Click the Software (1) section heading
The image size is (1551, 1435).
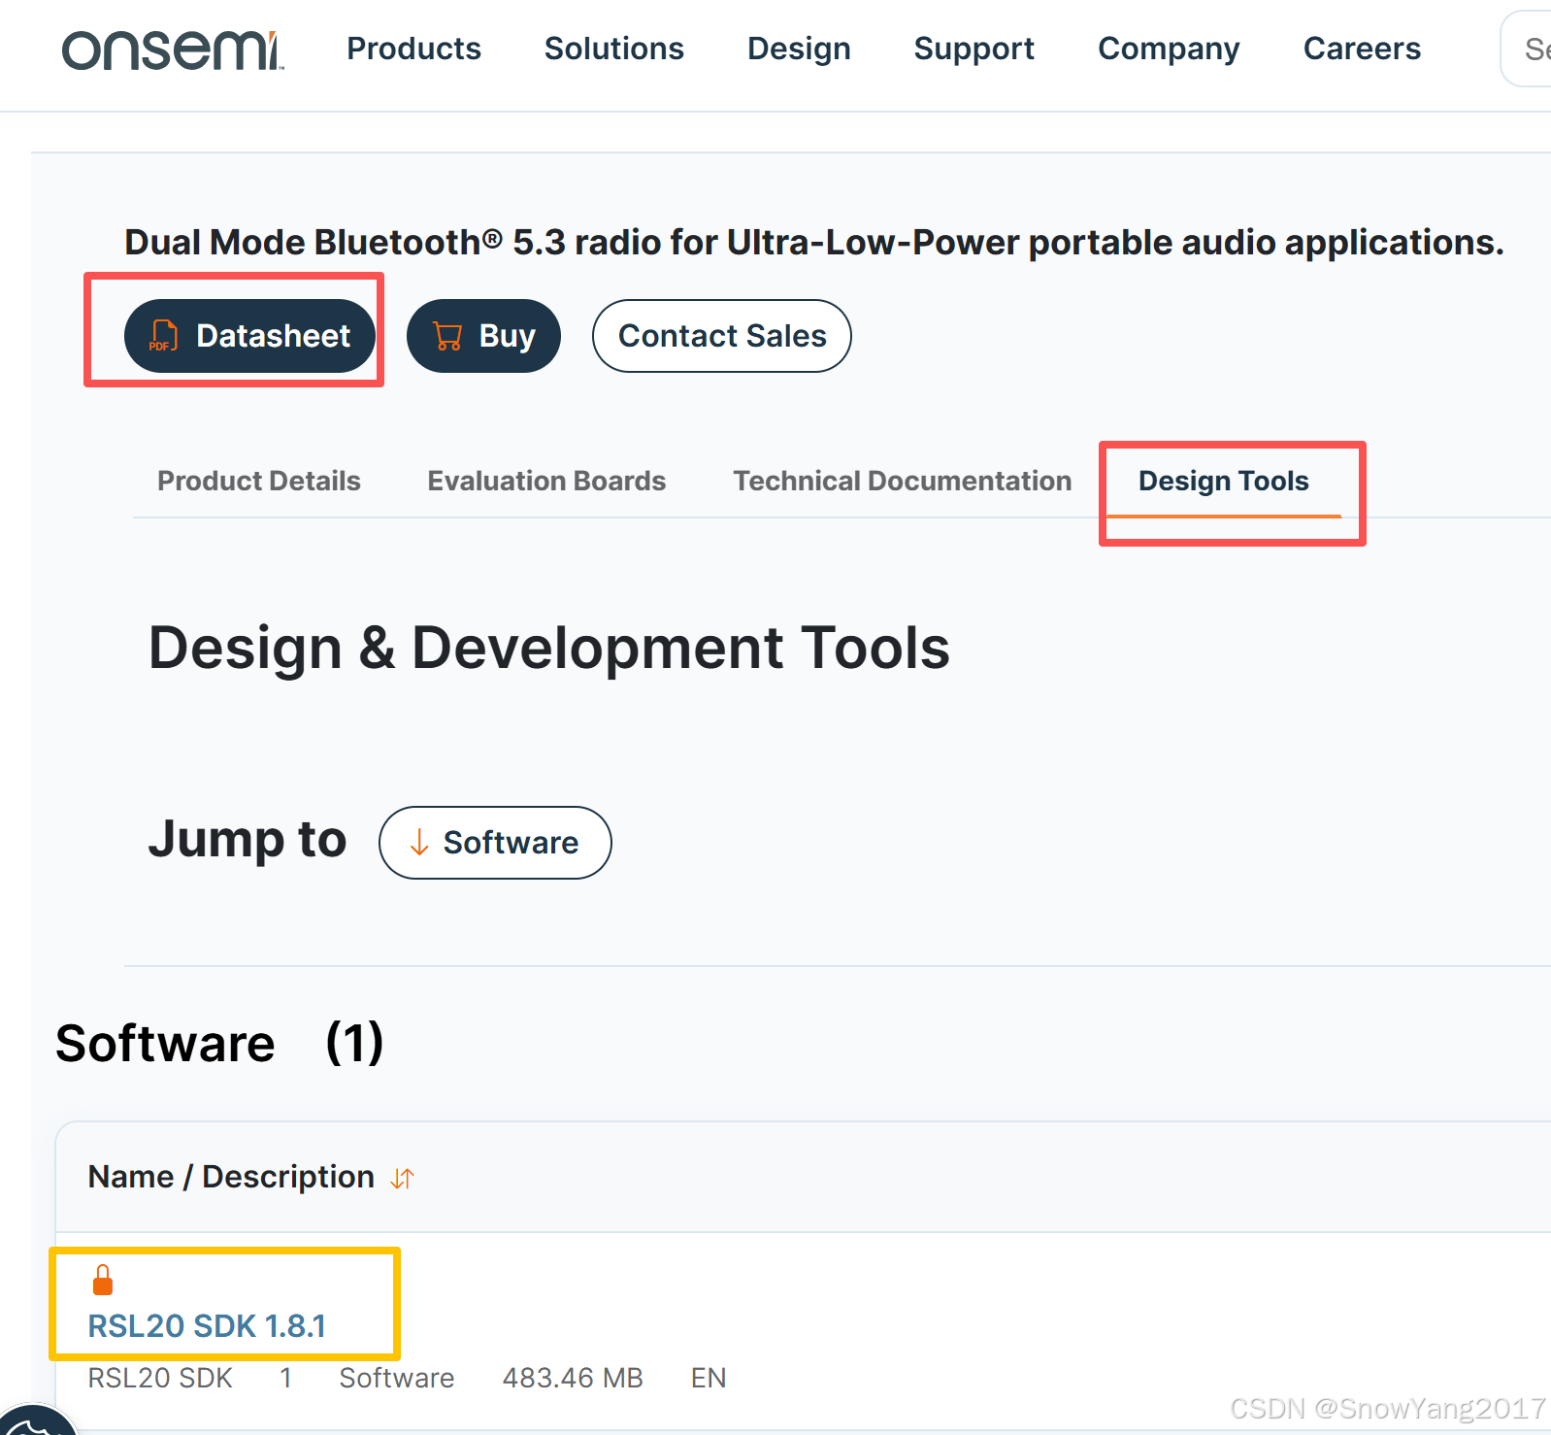coord(219,1044)
